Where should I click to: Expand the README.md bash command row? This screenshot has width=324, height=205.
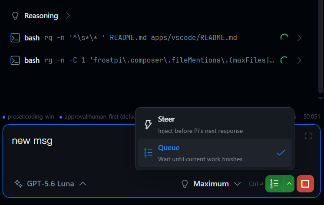point(299,38)
